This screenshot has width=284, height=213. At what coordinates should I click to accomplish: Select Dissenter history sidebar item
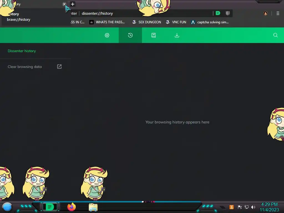click(x=22, y=51)
